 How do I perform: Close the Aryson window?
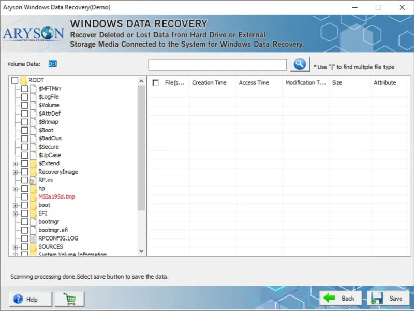(402, 7)
